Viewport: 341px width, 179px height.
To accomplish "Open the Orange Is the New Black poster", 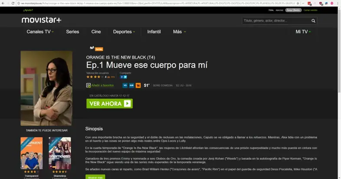I will click(x=46, y=88).
